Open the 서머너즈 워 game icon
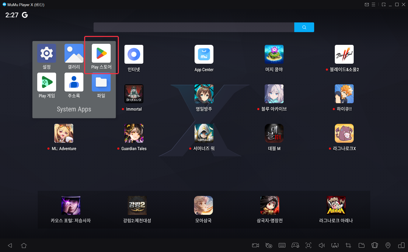 (x=204, y=133)
